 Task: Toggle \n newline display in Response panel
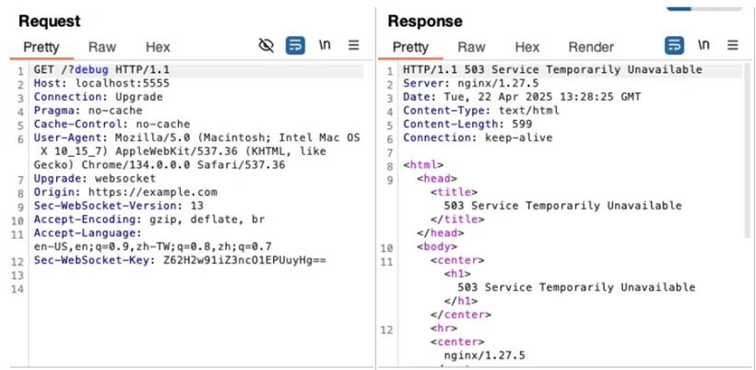[703, 45]
